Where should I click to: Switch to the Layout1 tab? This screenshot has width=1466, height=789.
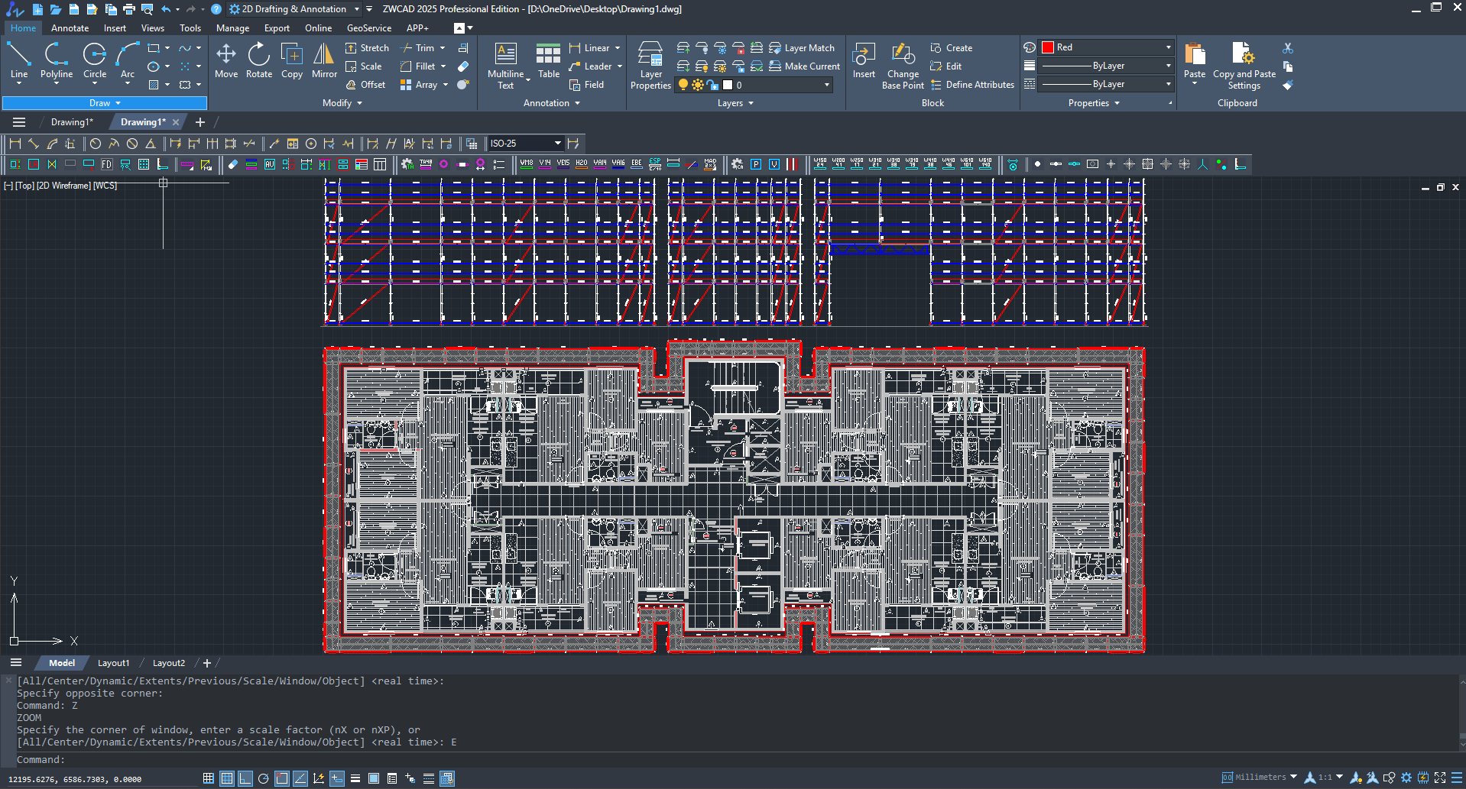pyautogui.click(x=113, y=663)
